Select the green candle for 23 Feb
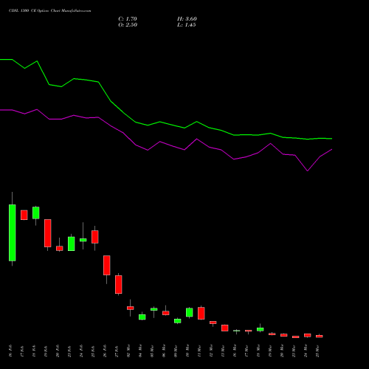 tap(72, 244)
